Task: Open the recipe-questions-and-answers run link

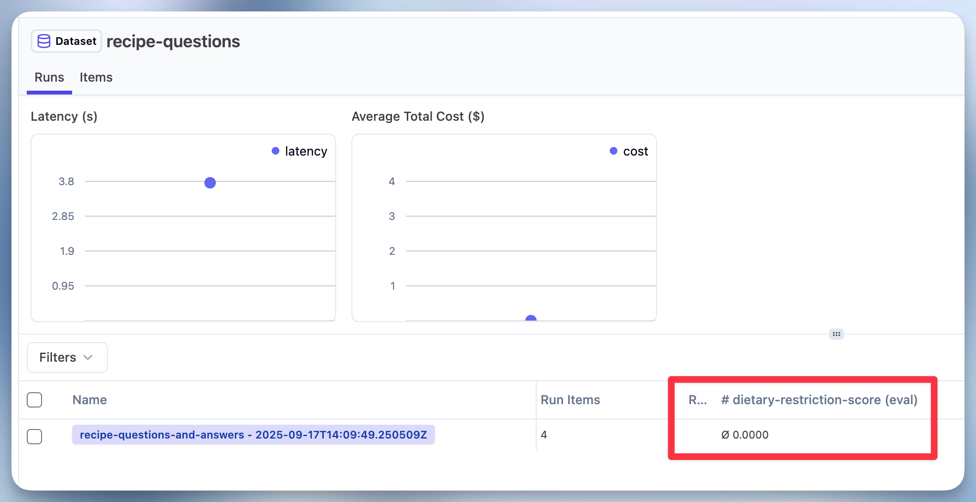Action: coord(253,435)
